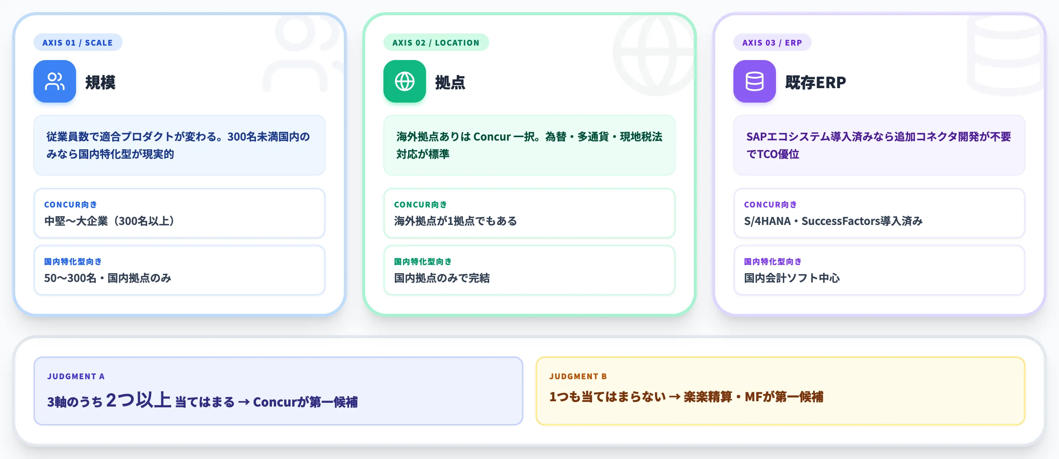Click the purple database icon beside 既存ERP
Screen dimensions: 1059x459
coord(754,81)
